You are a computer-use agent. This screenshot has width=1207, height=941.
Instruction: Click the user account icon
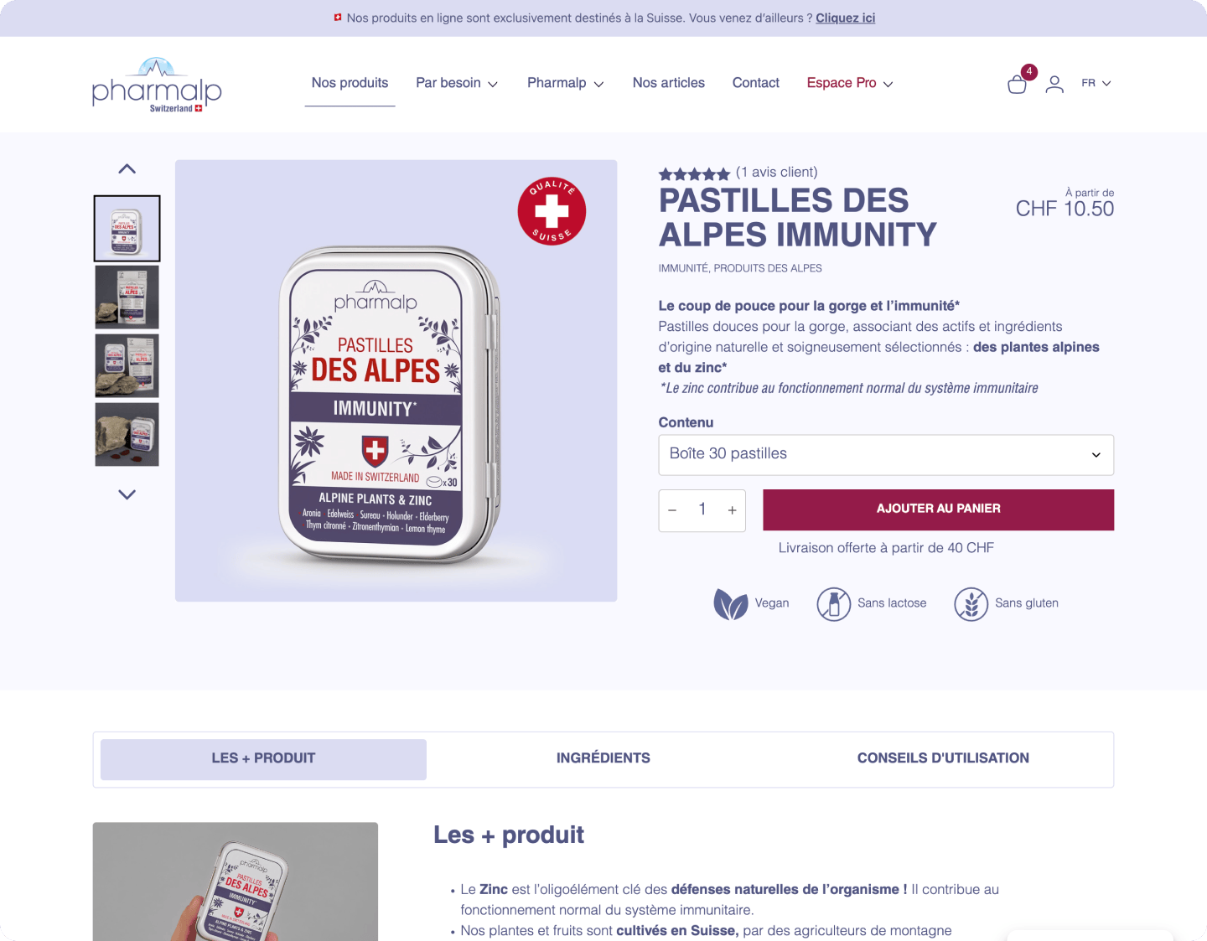tap(1054, 84)
